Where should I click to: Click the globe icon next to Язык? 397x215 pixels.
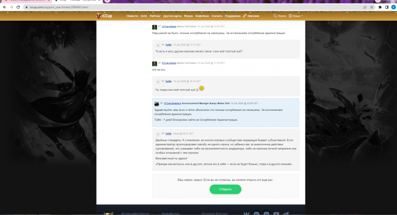[291, 16]
